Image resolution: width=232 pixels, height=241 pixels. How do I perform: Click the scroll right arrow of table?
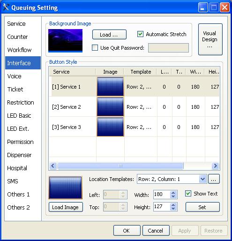coord(216,166)
